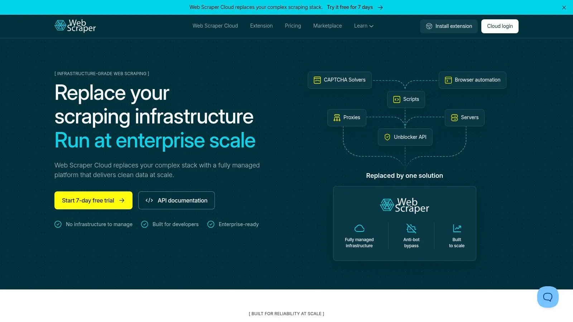The image size is (573, 322).
Task: Click the checkmark beside Enterprise-ready
Action: (x=211, y=224)
